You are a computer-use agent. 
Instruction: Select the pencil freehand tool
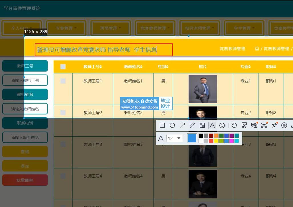pos(192,125)
